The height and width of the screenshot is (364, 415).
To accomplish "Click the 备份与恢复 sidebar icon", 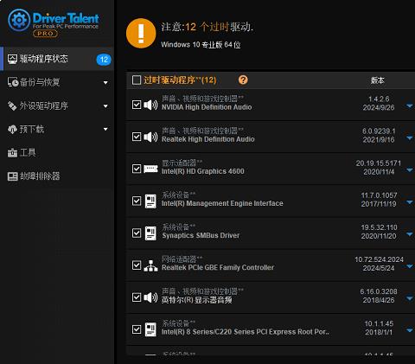I will pyautogui.click(x=13, y=82).
